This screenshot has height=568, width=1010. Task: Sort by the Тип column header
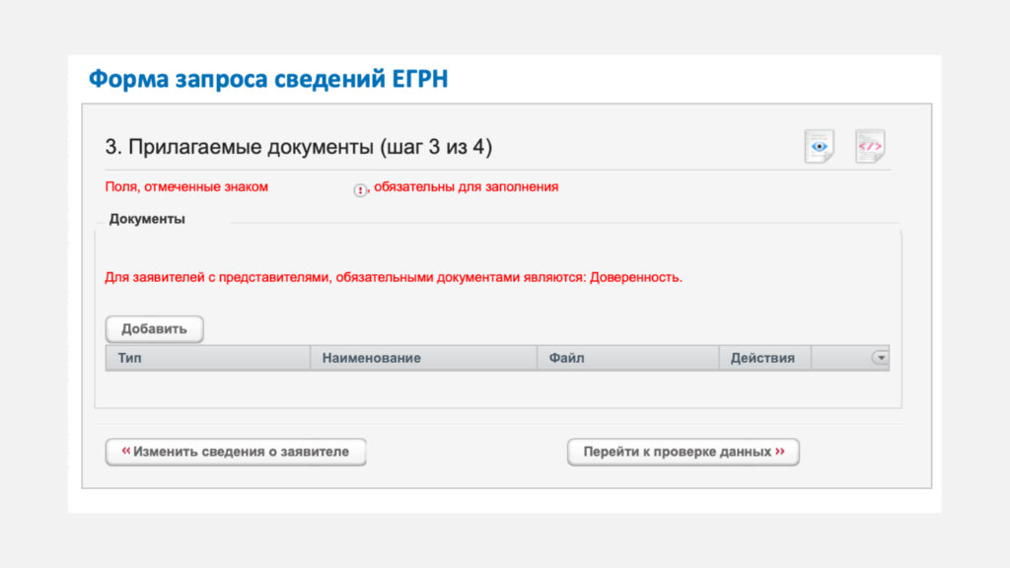tap(208, 358)
